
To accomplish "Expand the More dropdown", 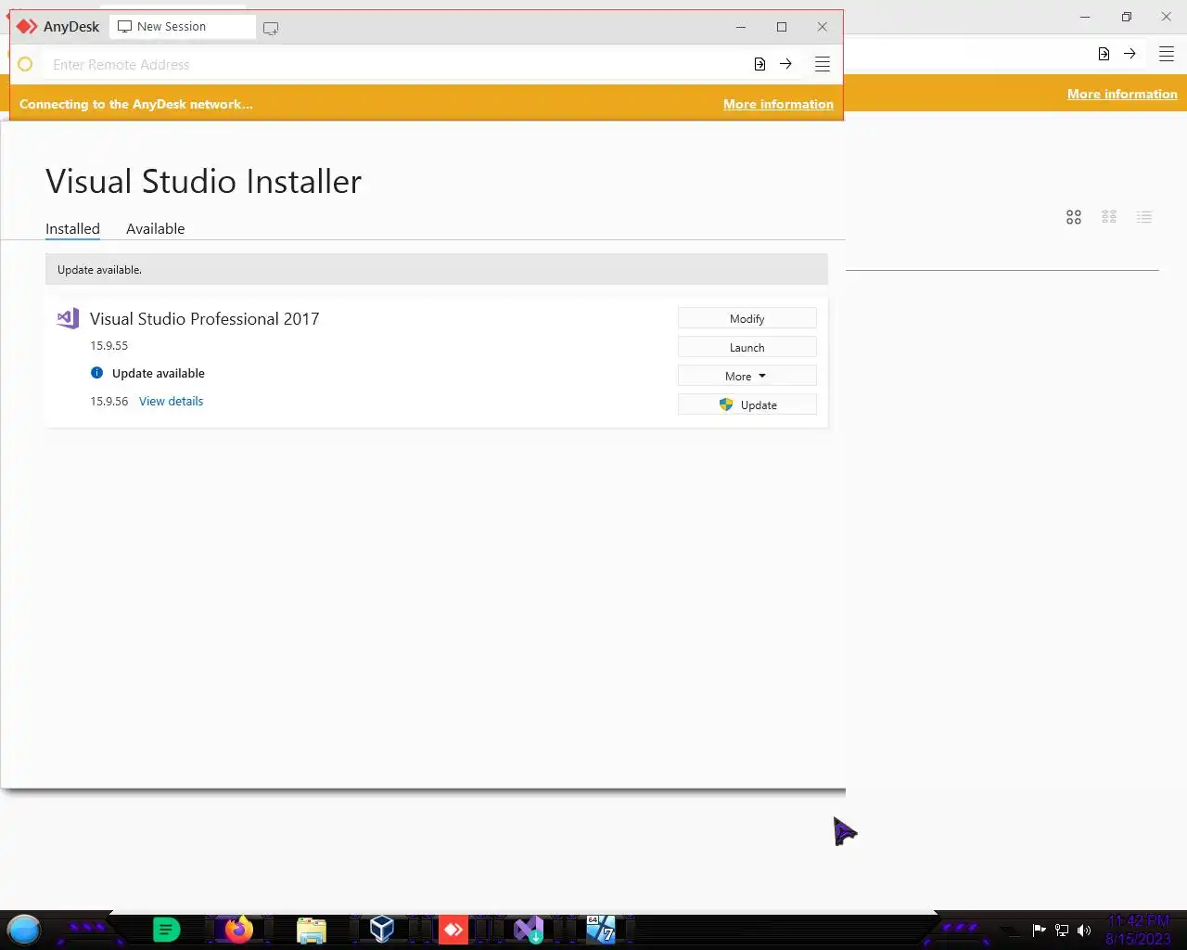I will click(x=747, y=376).
